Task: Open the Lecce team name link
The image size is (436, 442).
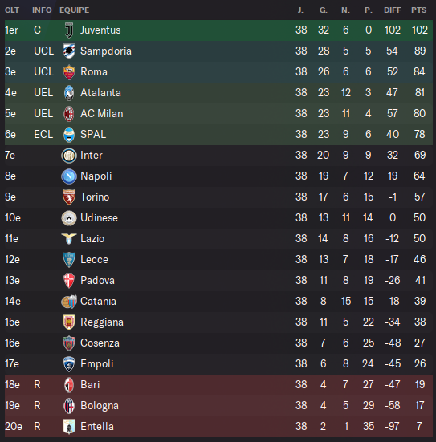Action: pyautogui.click(x=94, y=259)
